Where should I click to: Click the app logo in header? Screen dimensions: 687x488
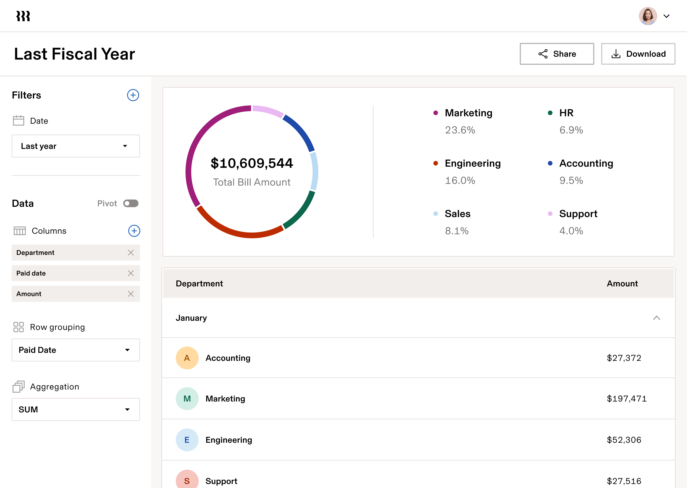(x=23, y=16)
